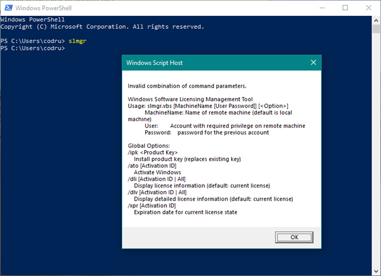The height and width of the screenshot is (276, 381).
Task: Minimize the Windows PowerShell window
Action: 322,8
